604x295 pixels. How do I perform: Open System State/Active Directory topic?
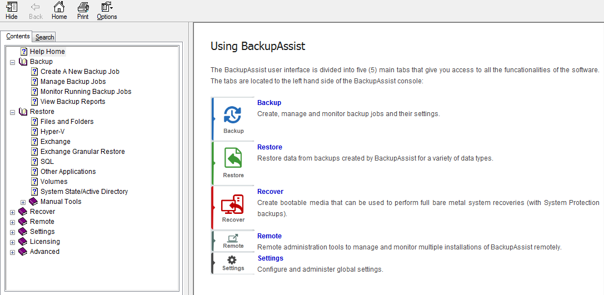(84, 192)
